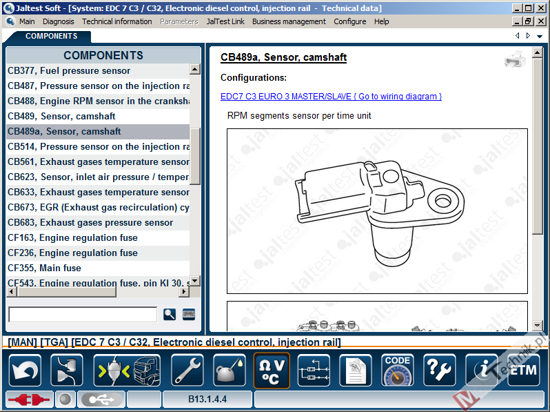Select CB489, Sensor, camshaft row
Image resolution: width=550 pixels, height=412 pixels.
coord(98,116)
